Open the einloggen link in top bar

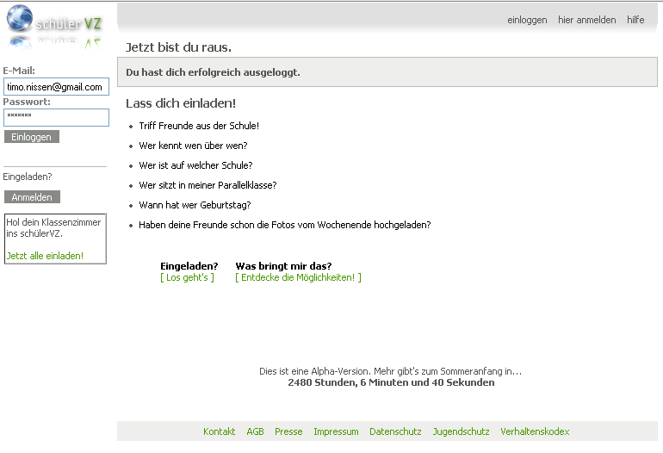point(527,20)
